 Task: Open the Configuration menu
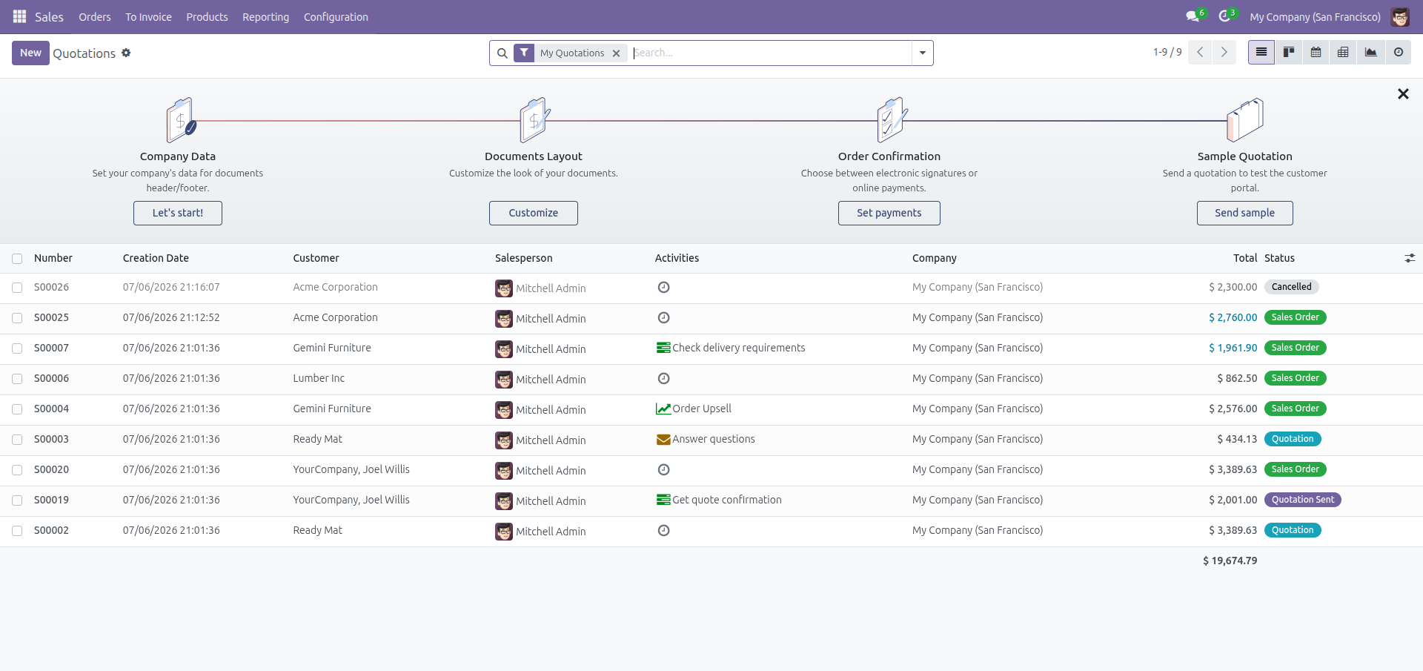[336, 17]
